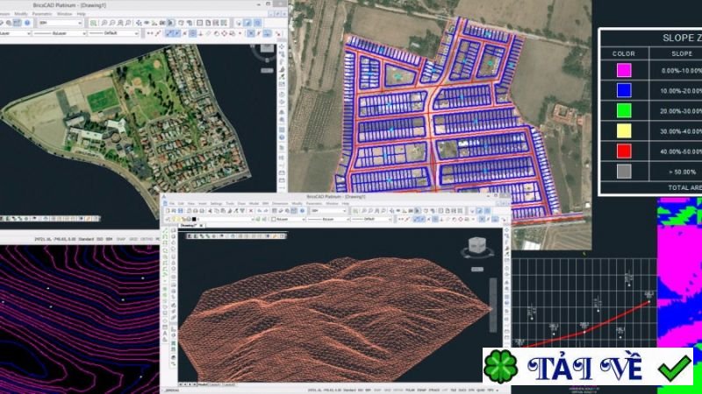Viewport: 702px width, 394px height.
Task: Switch to Model tab at front window bottom
Action: click(203, 384)
